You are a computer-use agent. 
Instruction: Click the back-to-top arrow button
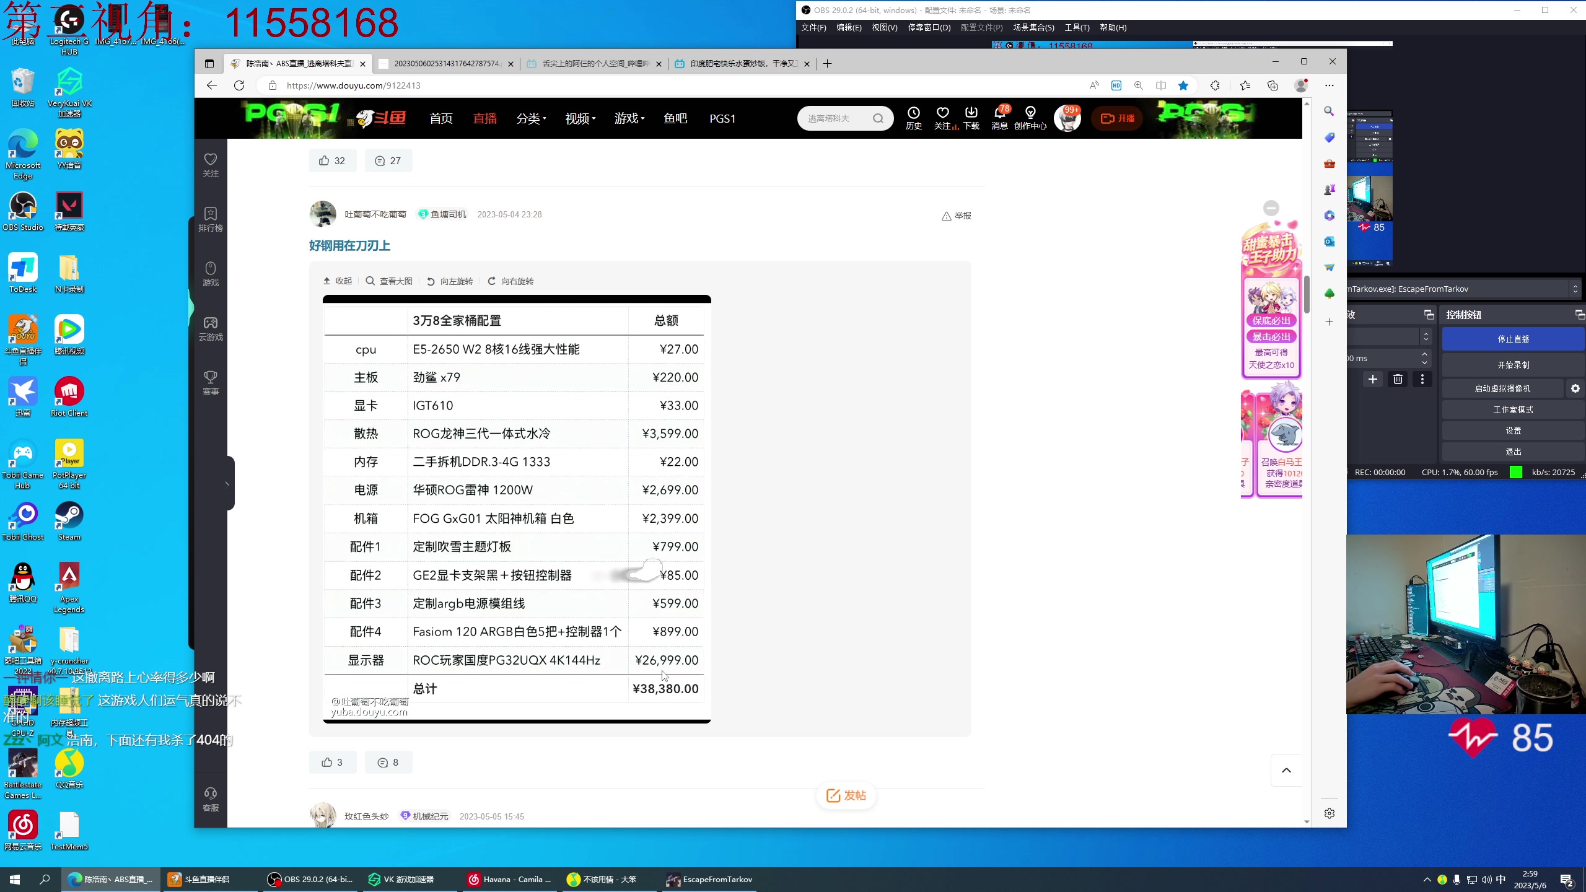point(1287,770)
